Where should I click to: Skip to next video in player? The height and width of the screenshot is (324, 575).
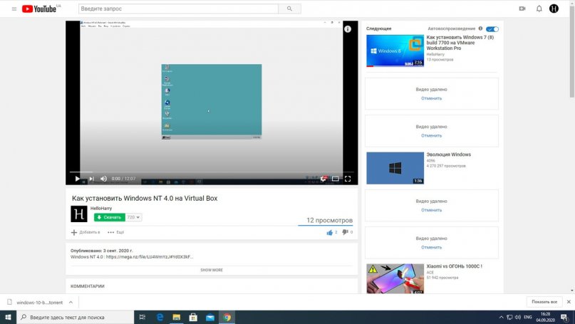[90, 179]
